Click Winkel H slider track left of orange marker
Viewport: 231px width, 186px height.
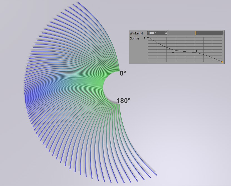pyautogui.click(x=181, y=33)
